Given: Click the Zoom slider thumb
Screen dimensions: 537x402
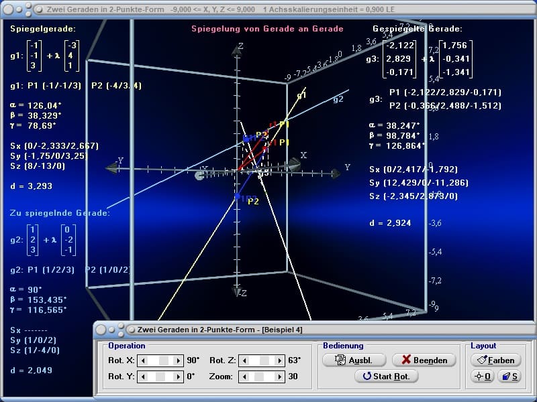Looking at the screenshot, I should [x=258, y=377].
